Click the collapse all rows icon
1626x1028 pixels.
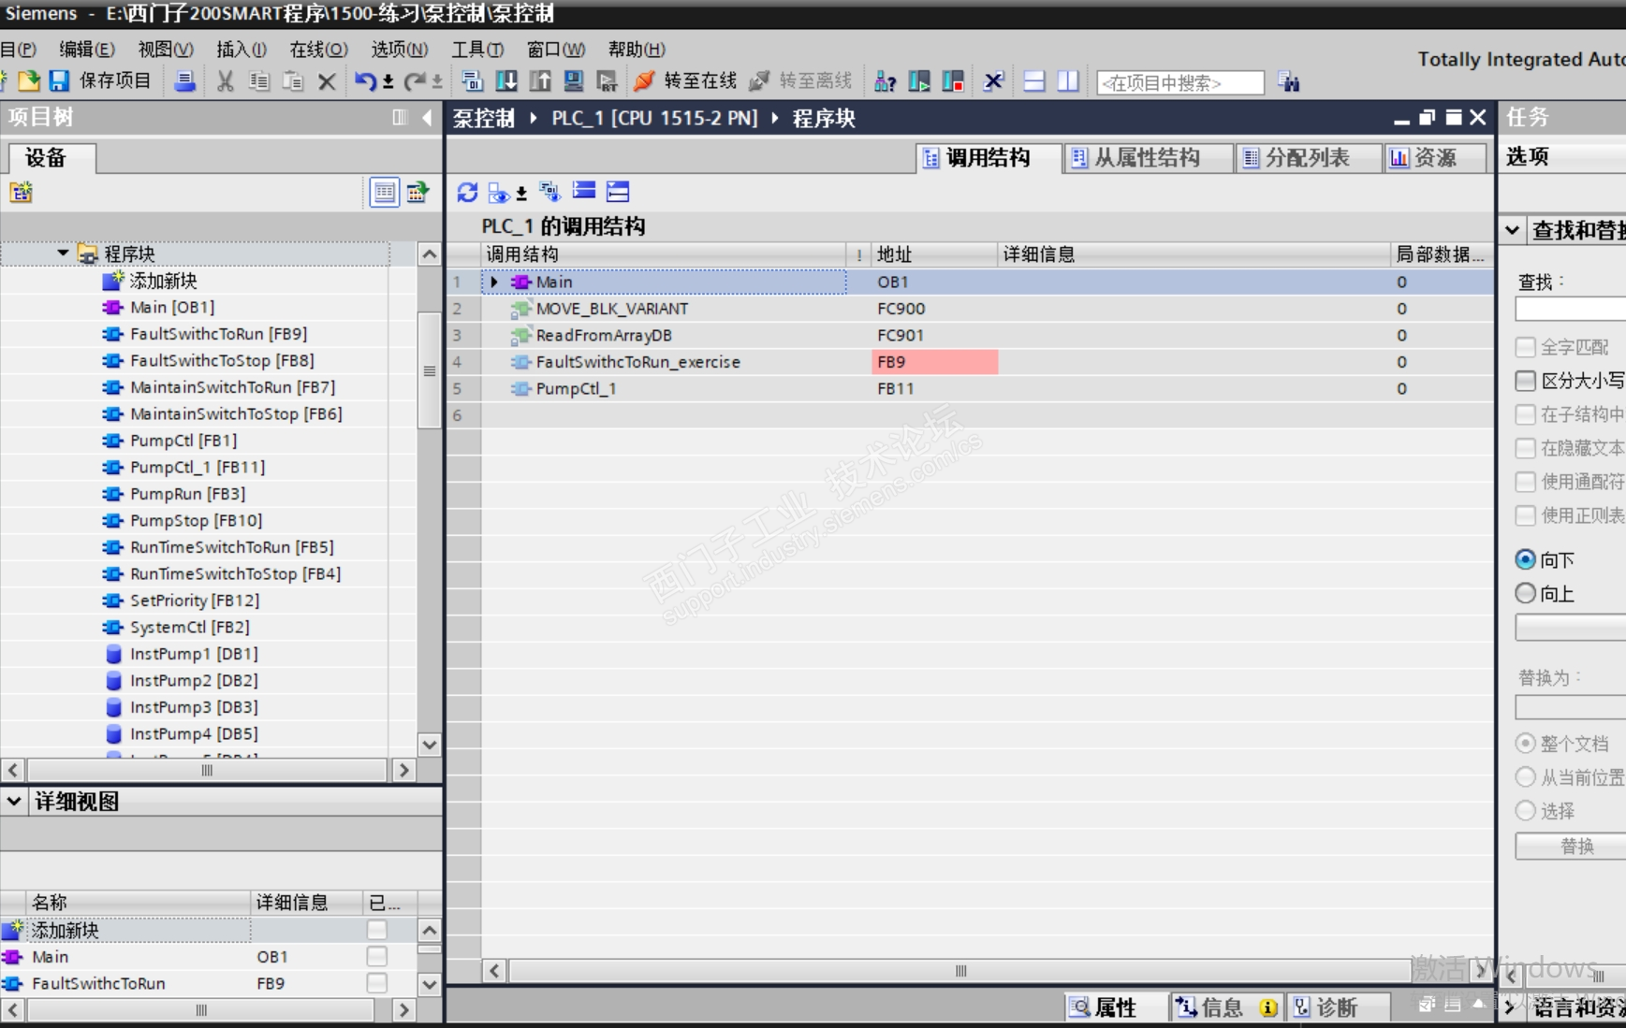[618, 193]
